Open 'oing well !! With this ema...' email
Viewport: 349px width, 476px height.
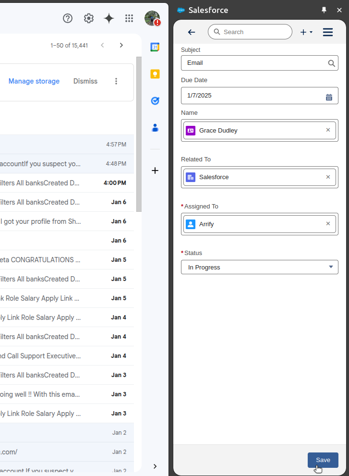pyautogui.click(x=67, y=394)
